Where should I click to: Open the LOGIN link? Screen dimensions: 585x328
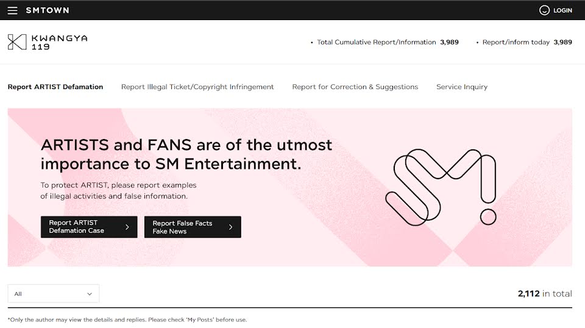tap(562, 10)
